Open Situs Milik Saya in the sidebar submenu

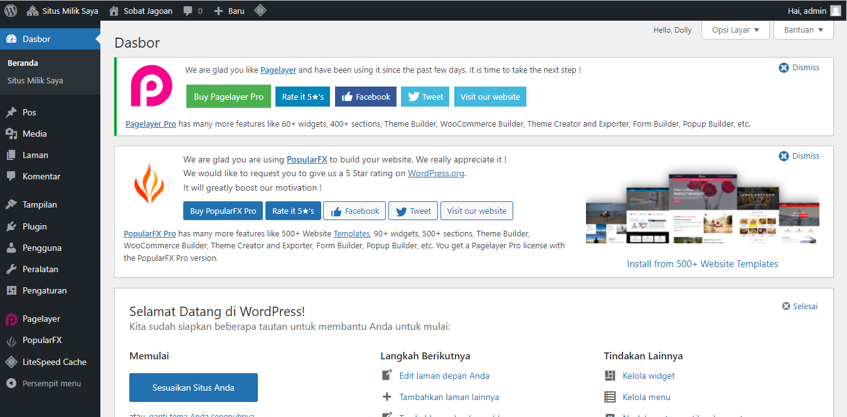click(x=35, y=81)
